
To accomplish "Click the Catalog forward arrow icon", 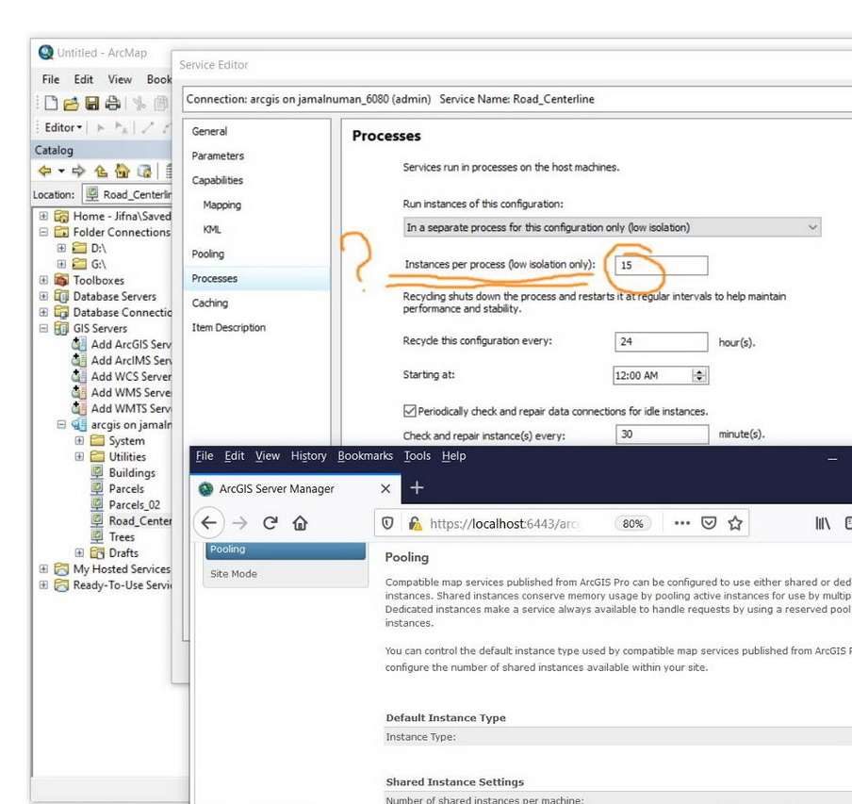I will 79,172.
